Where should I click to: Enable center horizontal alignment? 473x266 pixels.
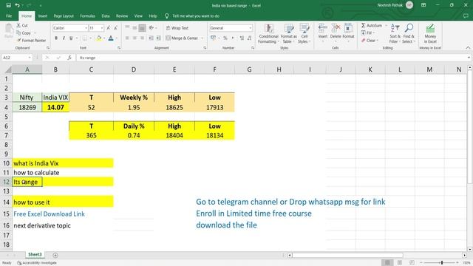click(x=135, y=38)
